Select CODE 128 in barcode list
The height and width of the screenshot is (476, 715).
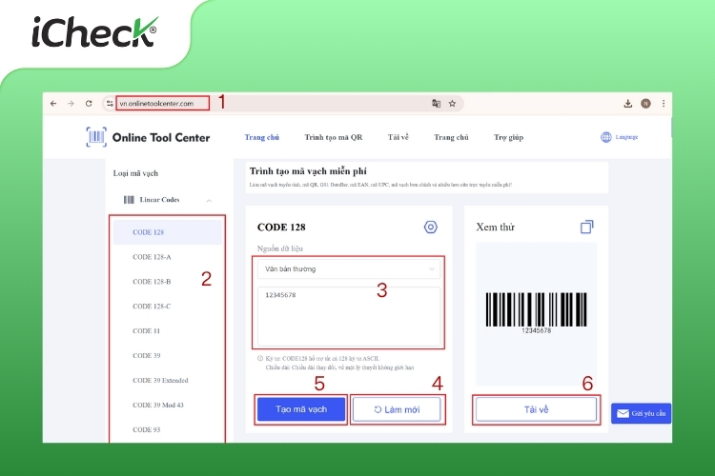coord(168,232)
